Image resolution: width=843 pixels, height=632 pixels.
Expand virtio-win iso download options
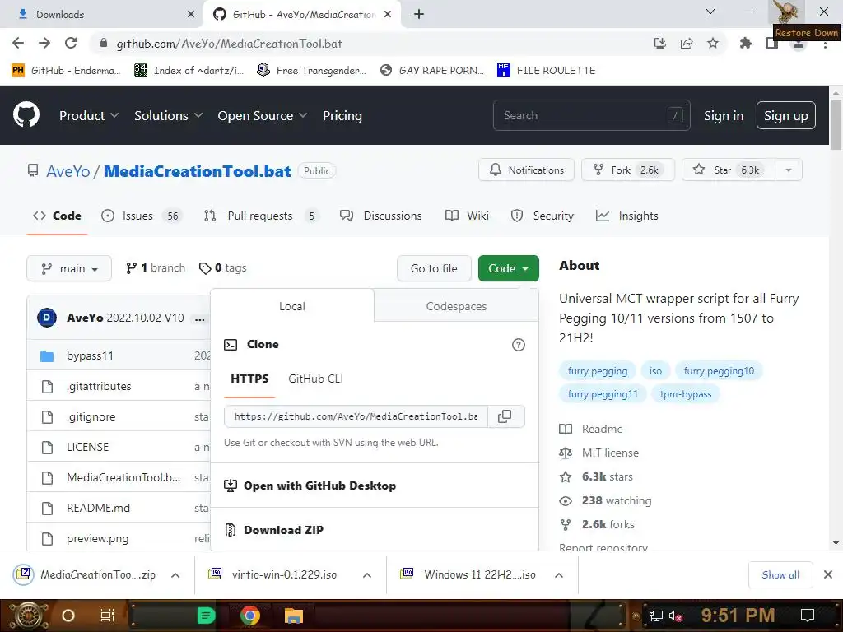(367, 575)
